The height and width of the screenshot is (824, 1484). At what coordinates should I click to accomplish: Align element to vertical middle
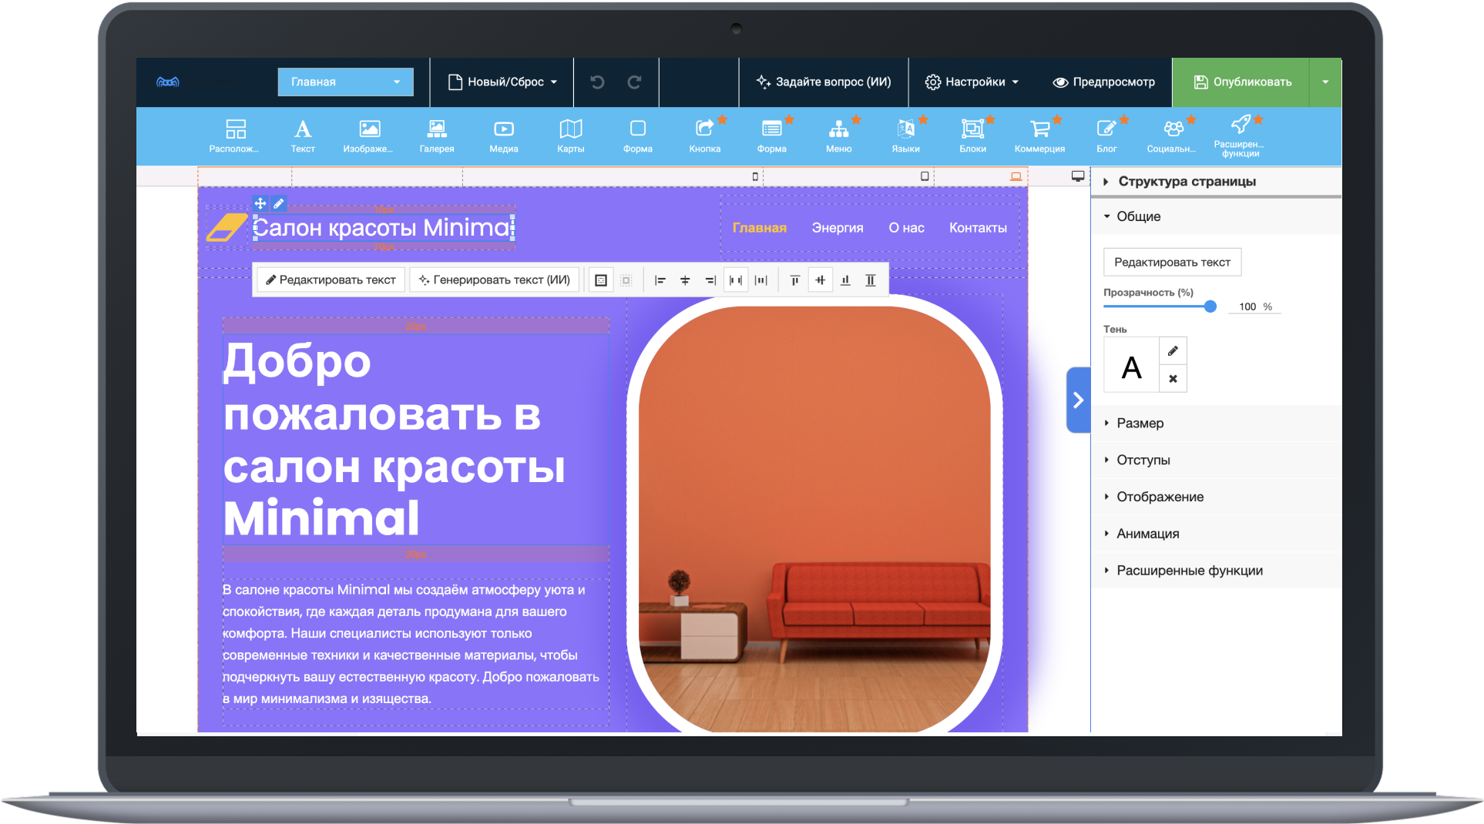coord(821,280)
